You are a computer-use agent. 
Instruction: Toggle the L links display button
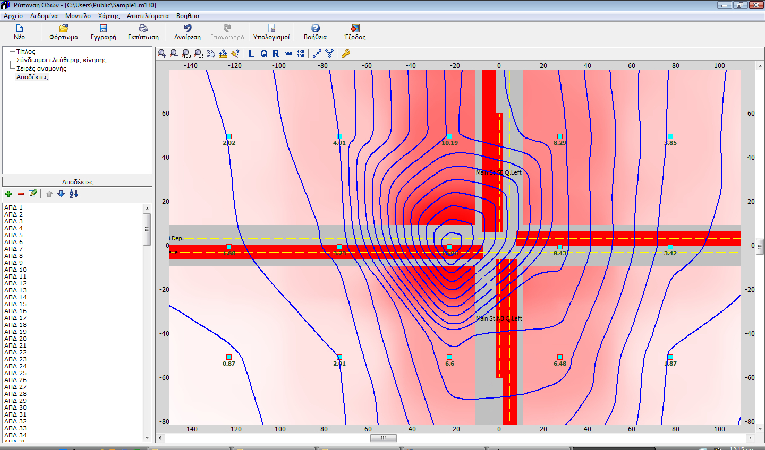(251, 54)
